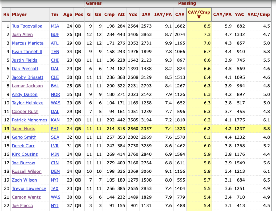The width and height of the screenshot is (276, 211).
Task: Click the Age column header
Action: coord(68,15)
